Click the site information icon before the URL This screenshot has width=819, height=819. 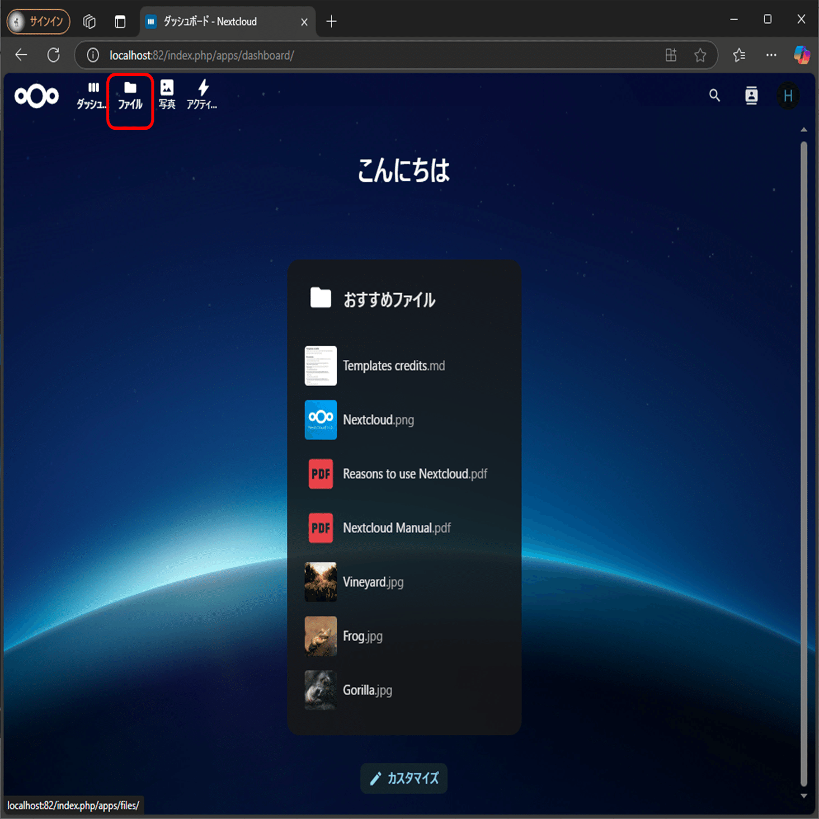(x=91, y=55)
